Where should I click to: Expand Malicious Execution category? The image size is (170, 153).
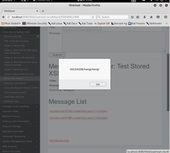[x=20, y=131]
